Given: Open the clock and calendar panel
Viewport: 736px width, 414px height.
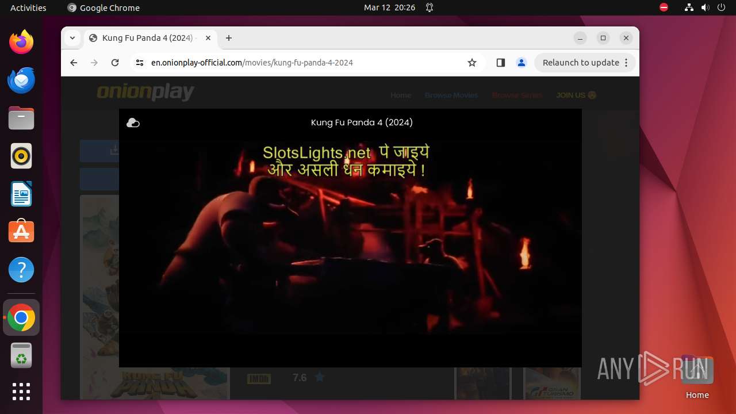Looking at the screenshot, I should (x=389, y=7).
